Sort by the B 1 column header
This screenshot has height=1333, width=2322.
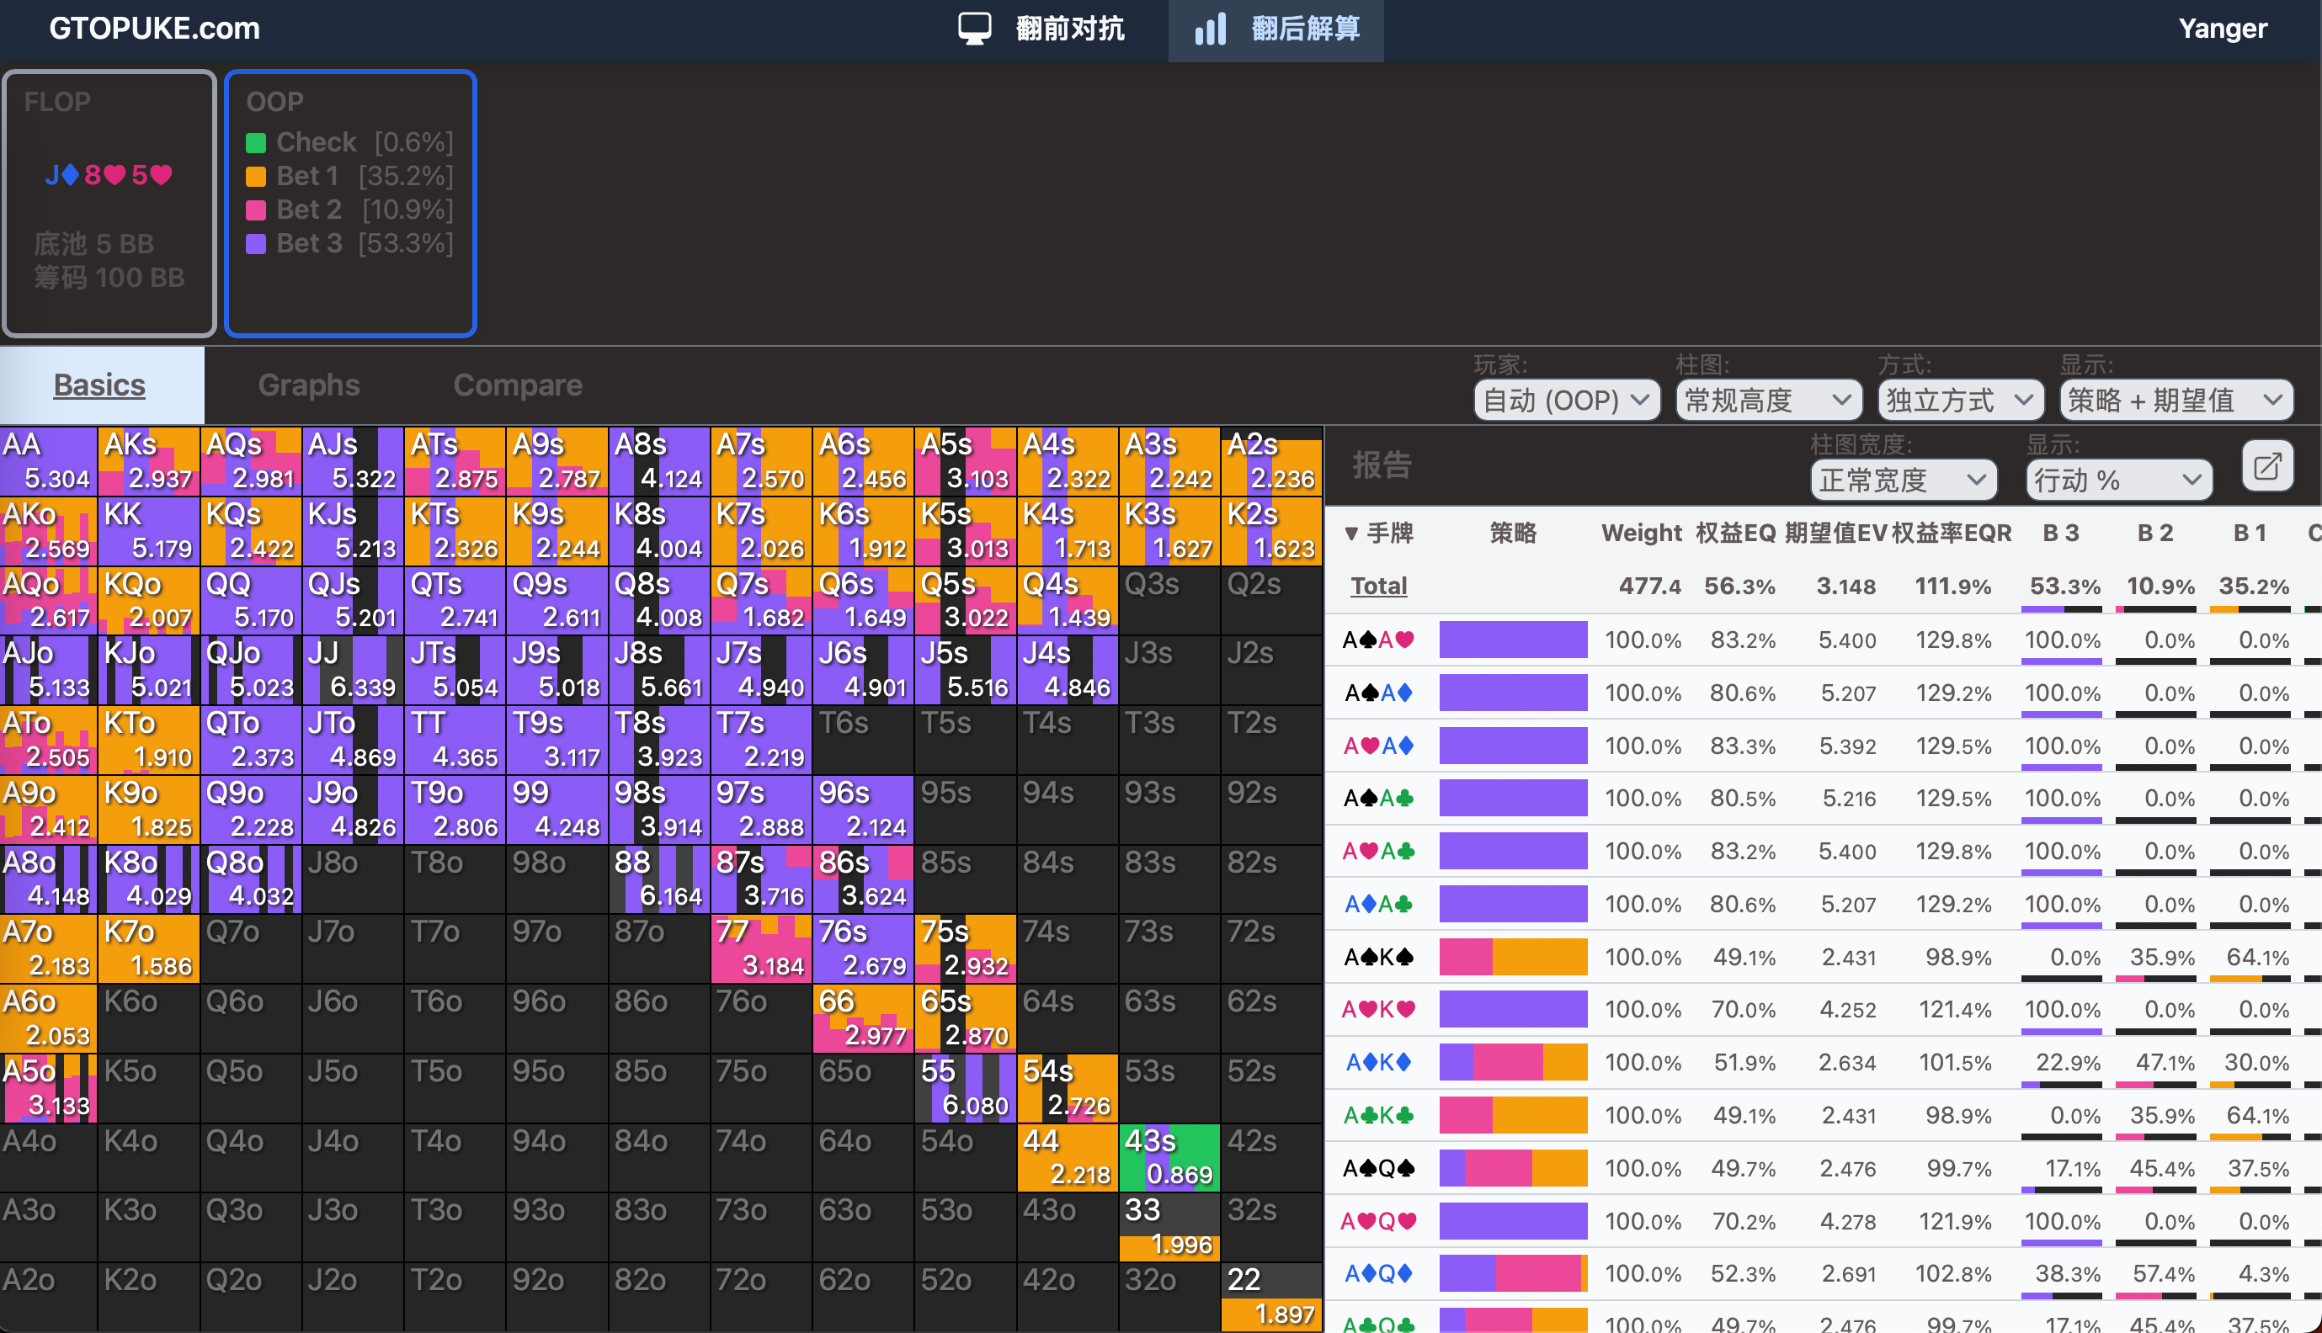coord(2249,533)
